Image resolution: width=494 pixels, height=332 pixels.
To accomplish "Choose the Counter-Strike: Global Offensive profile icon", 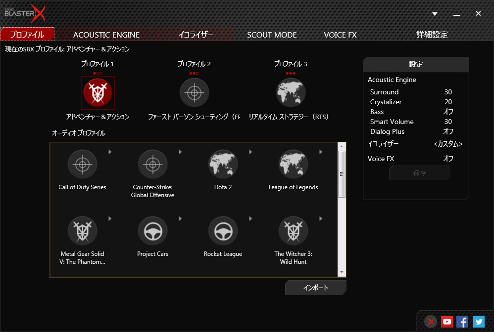I will point(153,164).
